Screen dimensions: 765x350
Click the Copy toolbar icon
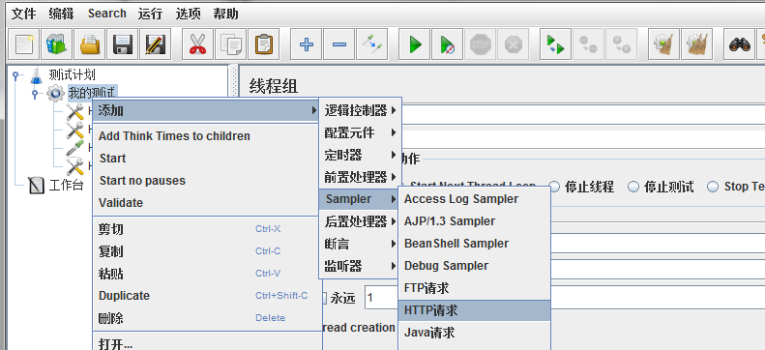(230, 44)
